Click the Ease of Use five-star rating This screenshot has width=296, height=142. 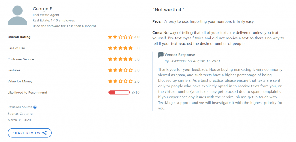[120, 48]
